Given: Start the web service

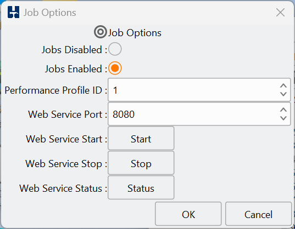Looking at the screenshot, I should (x=141, y=139).
